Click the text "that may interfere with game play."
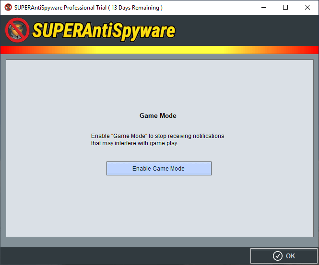Image resolution: width=319 pixels, height=265 pixels. (134, 143)
